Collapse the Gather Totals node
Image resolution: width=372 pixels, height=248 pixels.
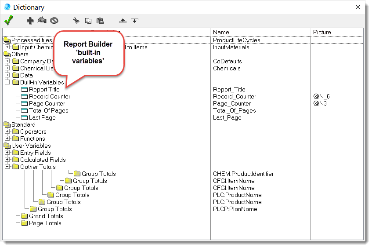(x=7, y=167)
